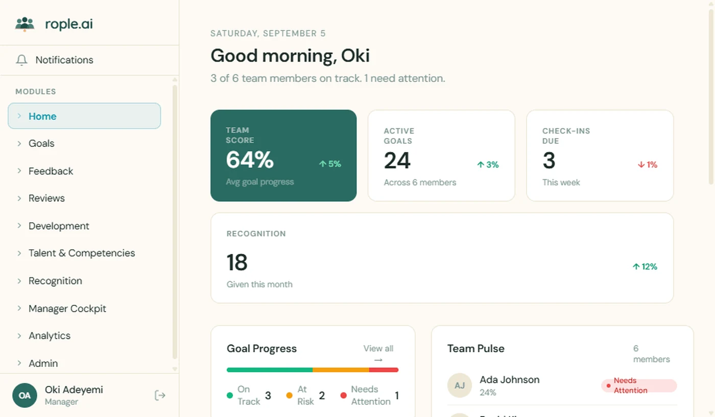This screenshot has width=715, height=417.
Task: Click the arrow icon under View all
Action: pos(378,360)
